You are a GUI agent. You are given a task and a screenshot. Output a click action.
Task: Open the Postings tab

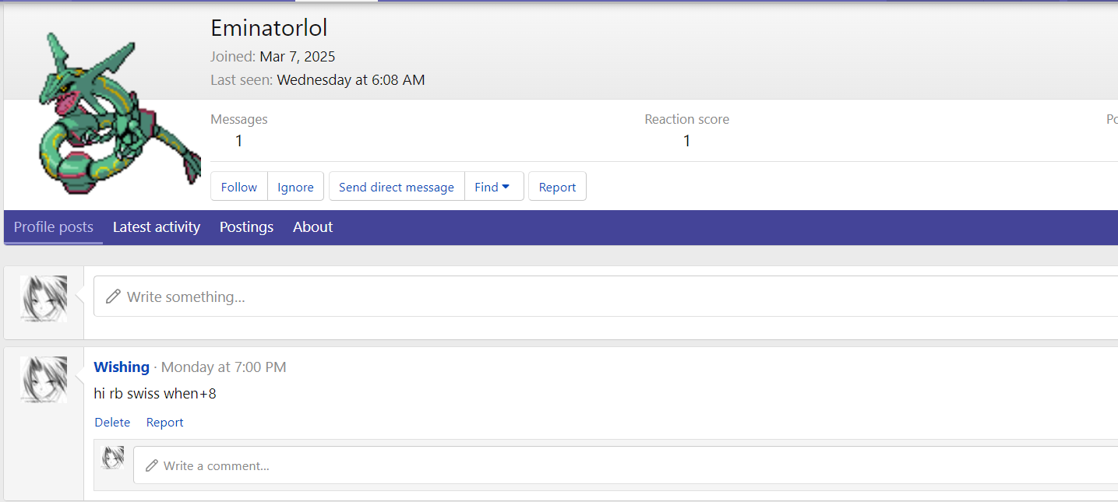pos(246,227)
